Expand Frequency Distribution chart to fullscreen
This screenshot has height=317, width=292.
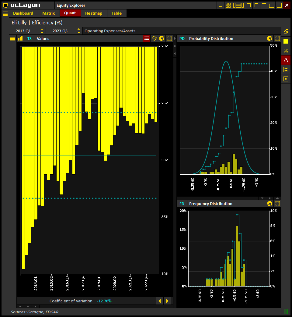coord(277,204)
